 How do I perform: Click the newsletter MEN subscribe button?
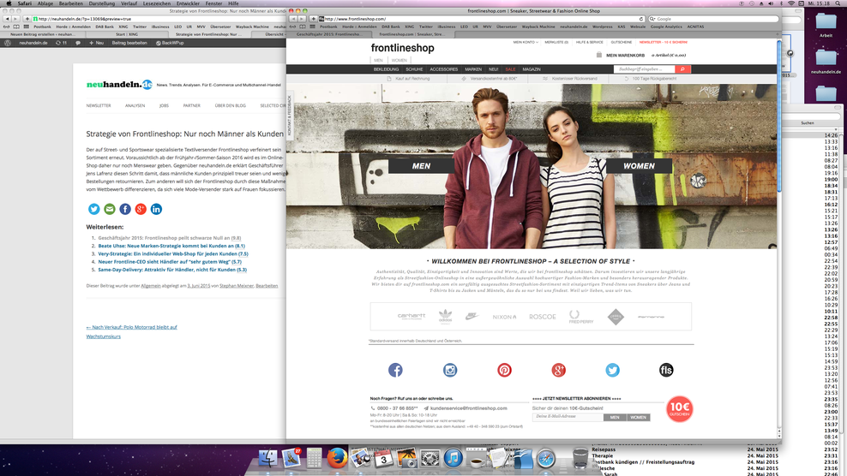tap(615, 417)
